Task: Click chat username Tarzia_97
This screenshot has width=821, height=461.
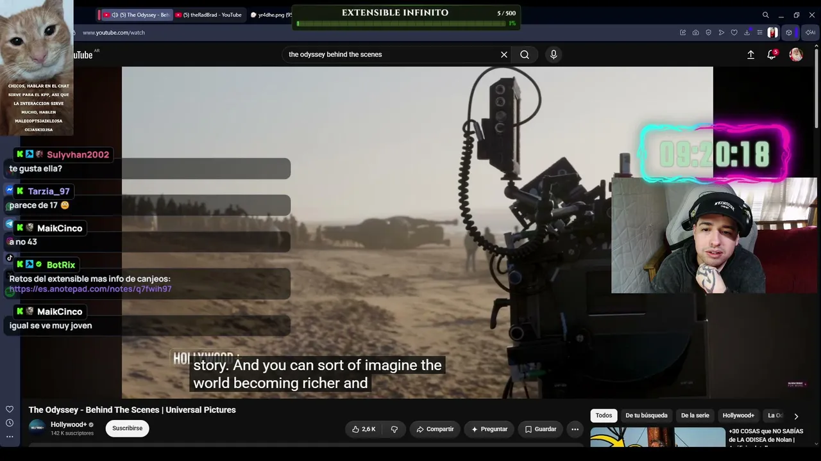Action: (x=49, y=191)
